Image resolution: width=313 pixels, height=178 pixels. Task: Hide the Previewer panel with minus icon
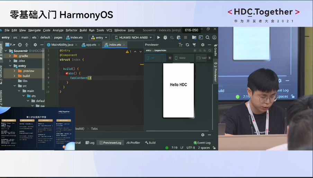pyautogui.click(x=209, y=45)
